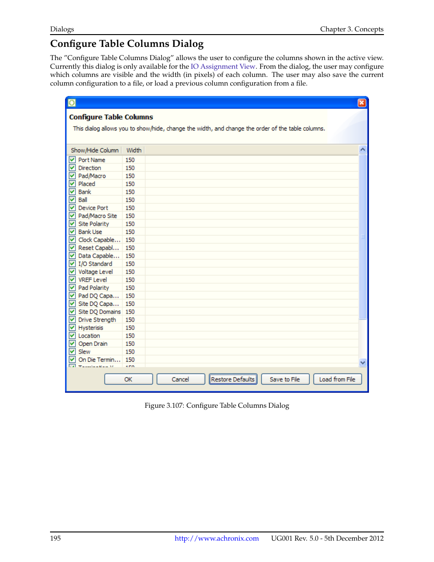Click the dialog title bar application icon
Viewport: 434px width, 562px height.
coord(72,102)
